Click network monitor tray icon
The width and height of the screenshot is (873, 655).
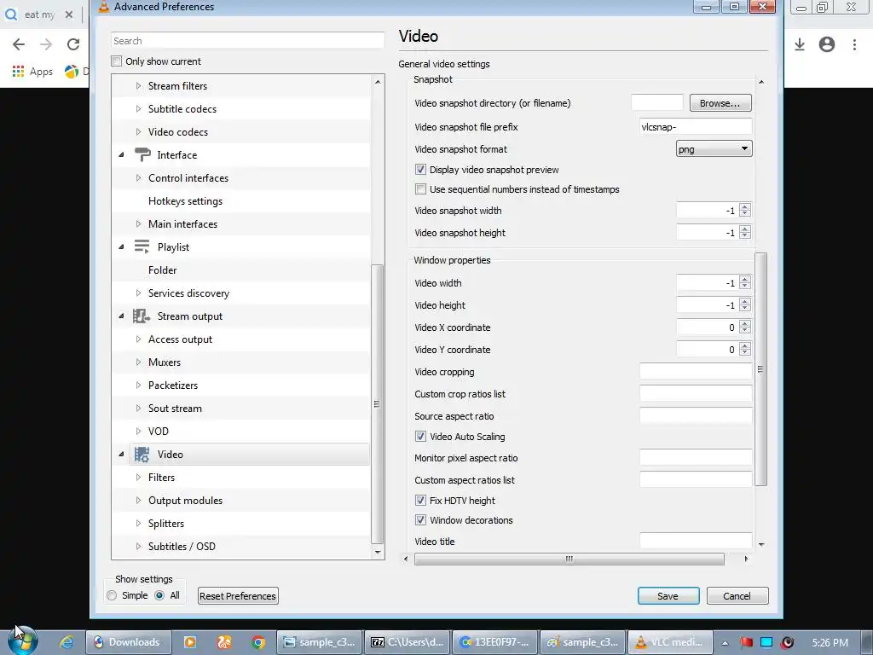click(x=766, y=642)
